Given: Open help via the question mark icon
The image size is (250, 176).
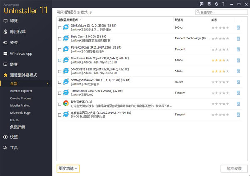Looking at the screenshot, I should [223, 4].
